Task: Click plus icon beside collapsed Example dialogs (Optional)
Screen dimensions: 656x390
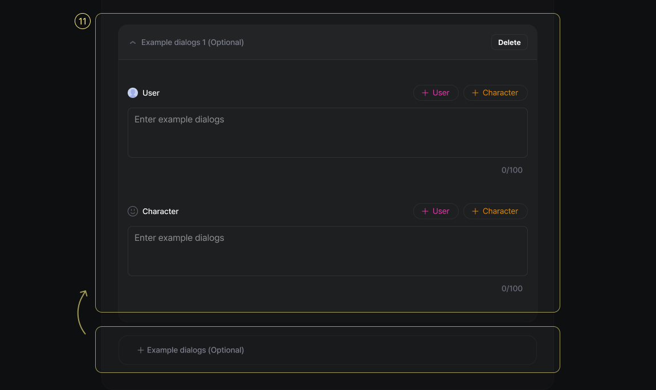Action: [141, 350]
